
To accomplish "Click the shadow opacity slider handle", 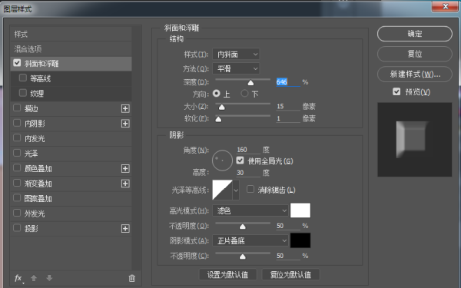I will click(242, 257).
